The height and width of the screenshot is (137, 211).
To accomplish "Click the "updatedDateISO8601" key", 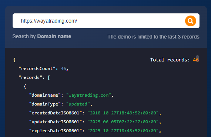I will tap(56, 122).
